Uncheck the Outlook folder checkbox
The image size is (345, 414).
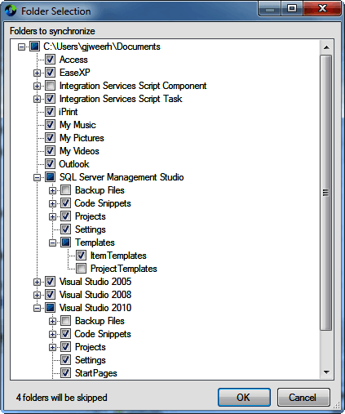pyautogui.click(x=50, y=164)
